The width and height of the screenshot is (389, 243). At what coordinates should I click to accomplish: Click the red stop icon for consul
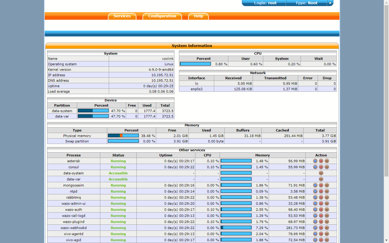tap(321, 167)
